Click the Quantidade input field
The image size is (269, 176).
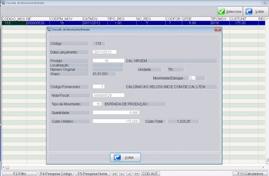(x=116, y=112)
